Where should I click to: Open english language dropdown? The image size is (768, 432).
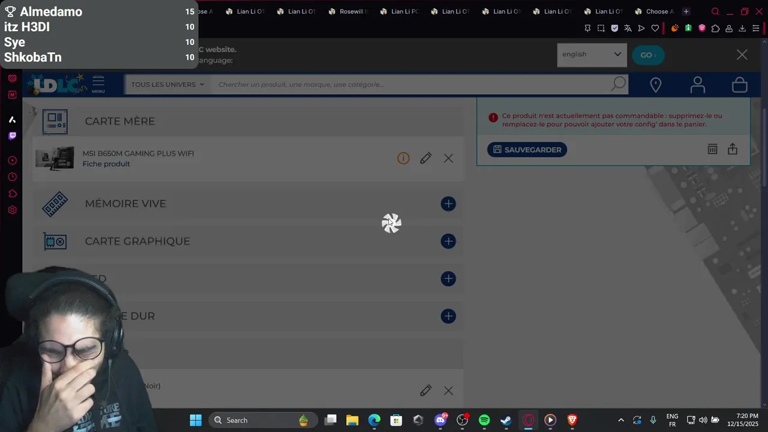[592, 55]
